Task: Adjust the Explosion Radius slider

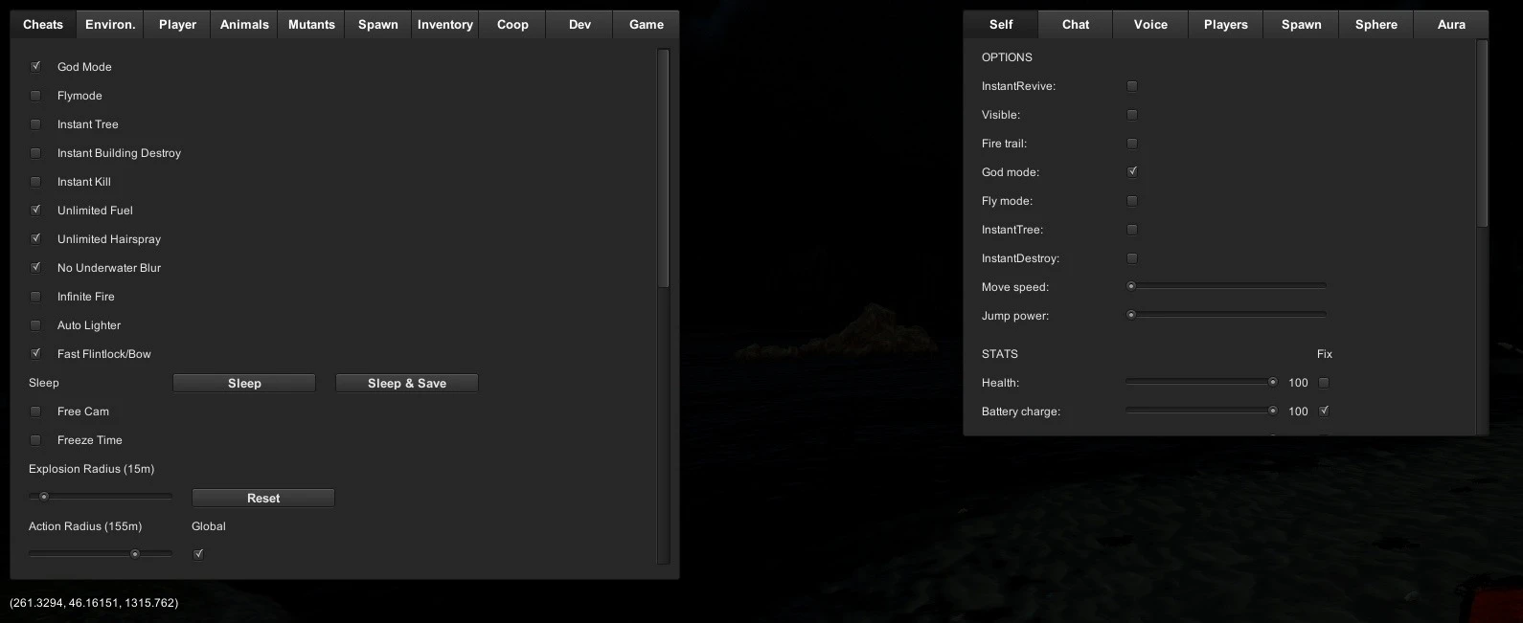Action: click(x=101, y=497)
